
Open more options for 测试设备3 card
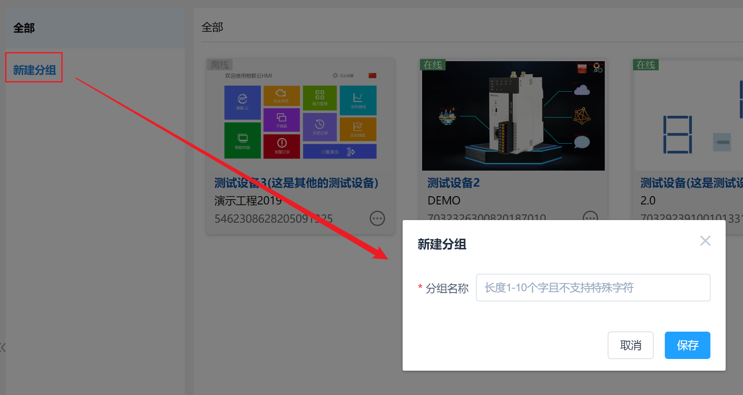point(377,218)
